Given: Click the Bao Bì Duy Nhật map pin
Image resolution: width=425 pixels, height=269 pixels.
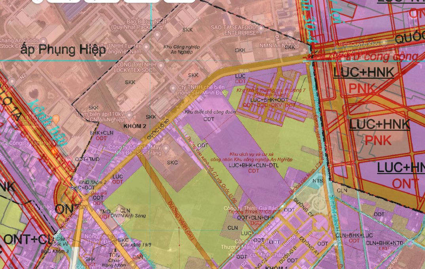Looking at the screenshot, I should [157, 35].
